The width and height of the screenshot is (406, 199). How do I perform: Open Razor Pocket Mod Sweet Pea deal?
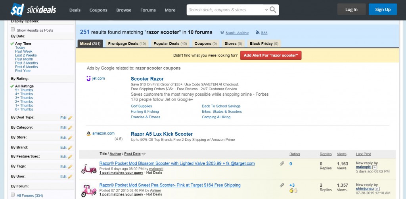tap(170, 185)
